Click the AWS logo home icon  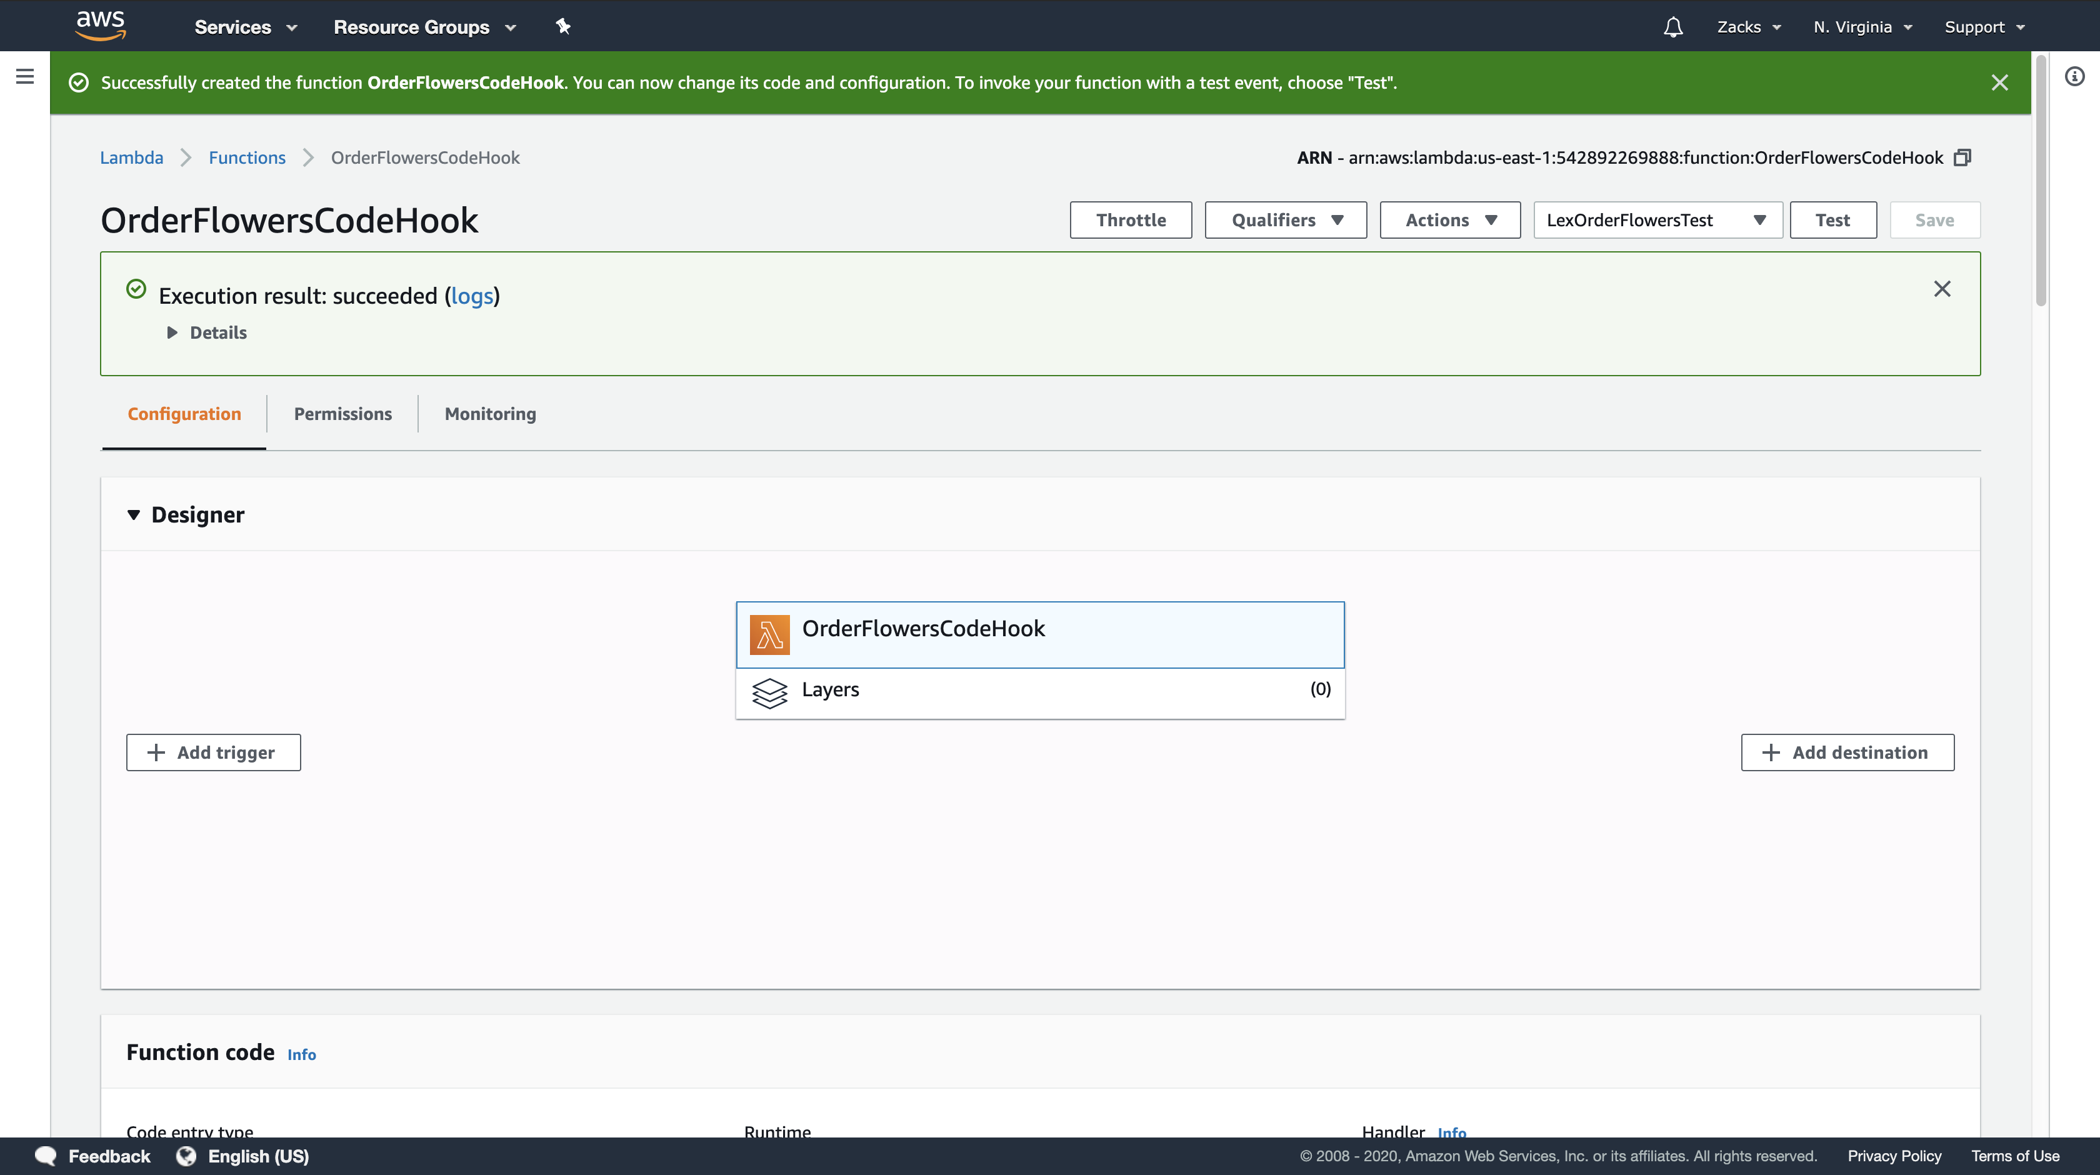[100, 26]
